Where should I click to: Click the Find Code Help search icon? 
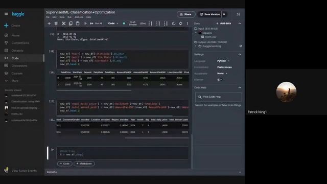pyautogui.click(x=200, y=97)
